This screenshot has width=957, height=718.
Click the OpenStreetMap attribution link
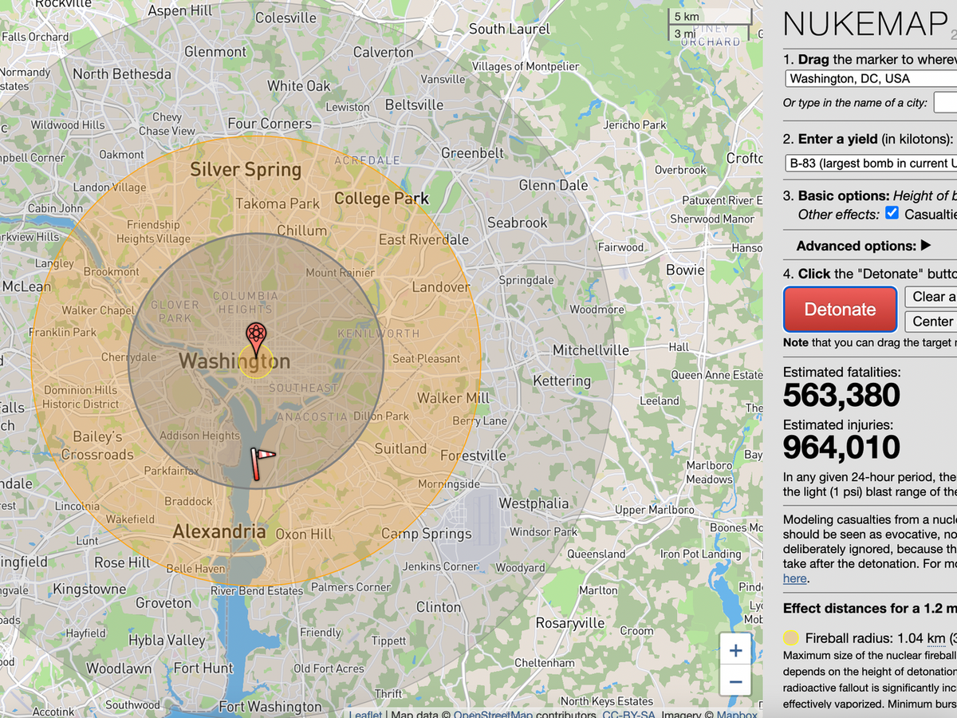(493, 714)
